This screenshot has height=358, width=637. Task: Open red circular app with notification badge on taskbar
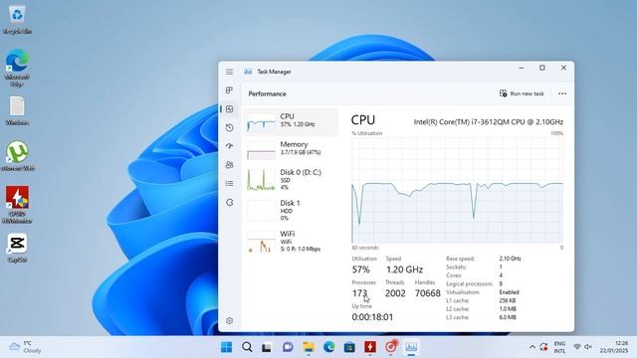point(391,347)
